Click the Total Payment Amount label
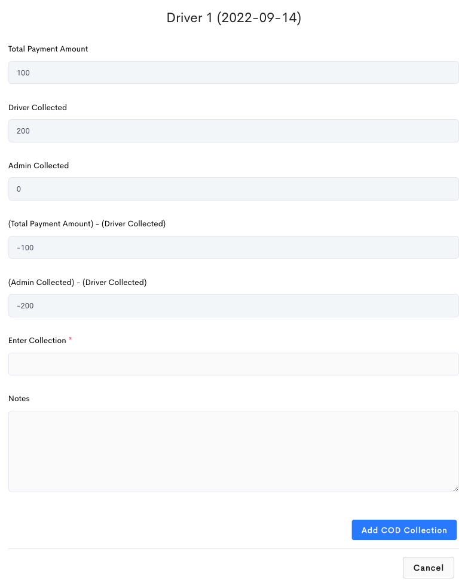 48,49
